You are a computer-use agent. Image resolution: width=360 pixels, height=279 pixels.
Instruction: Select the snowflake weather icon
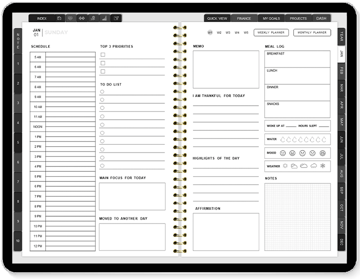[x=323, y=166]
